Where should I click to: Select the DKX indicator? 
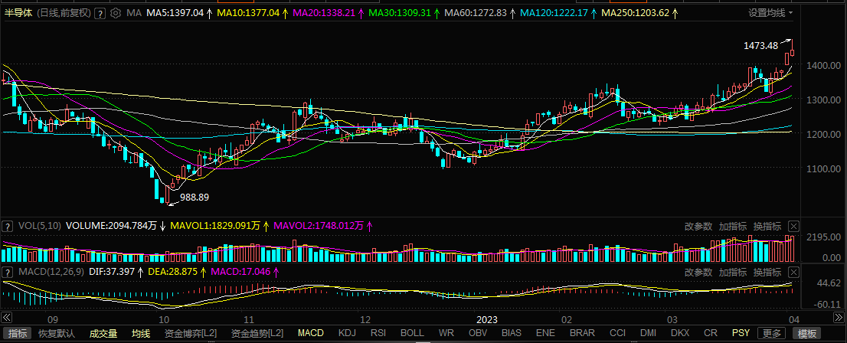680,333
